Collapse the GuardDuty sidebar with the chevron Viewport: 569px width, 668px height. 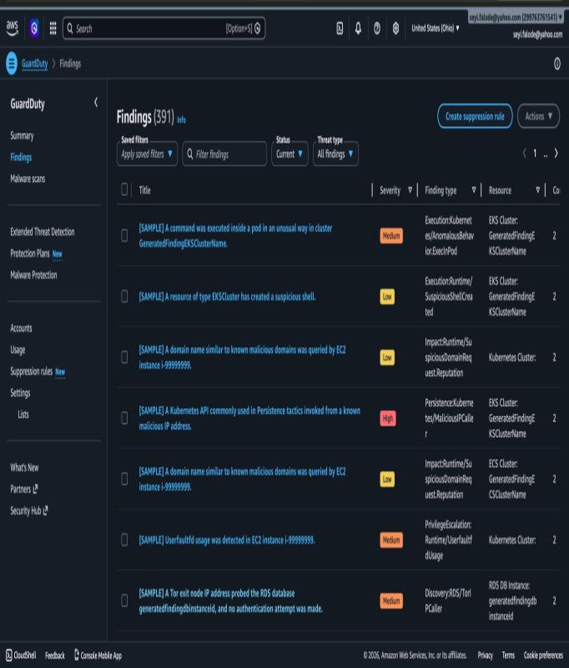[x=96, y=103]
